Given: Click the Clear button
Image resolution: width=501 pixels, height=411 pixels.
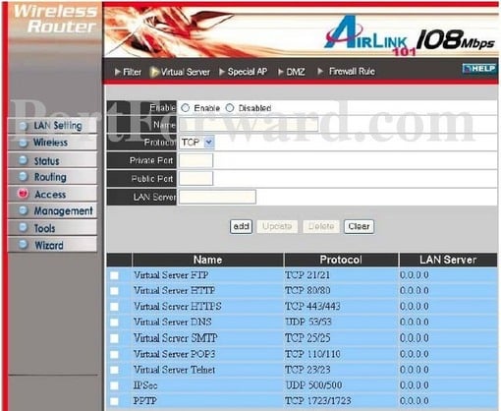Looking at the screenshot, I should 359,226.
